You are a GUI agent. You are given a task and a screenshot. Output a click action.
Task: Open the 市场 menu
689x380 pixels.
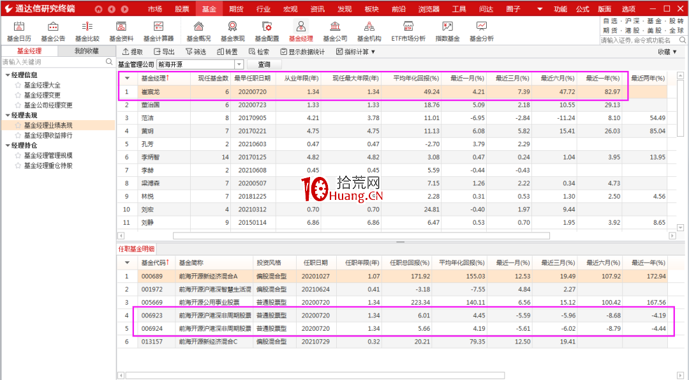tap(154, 9)
